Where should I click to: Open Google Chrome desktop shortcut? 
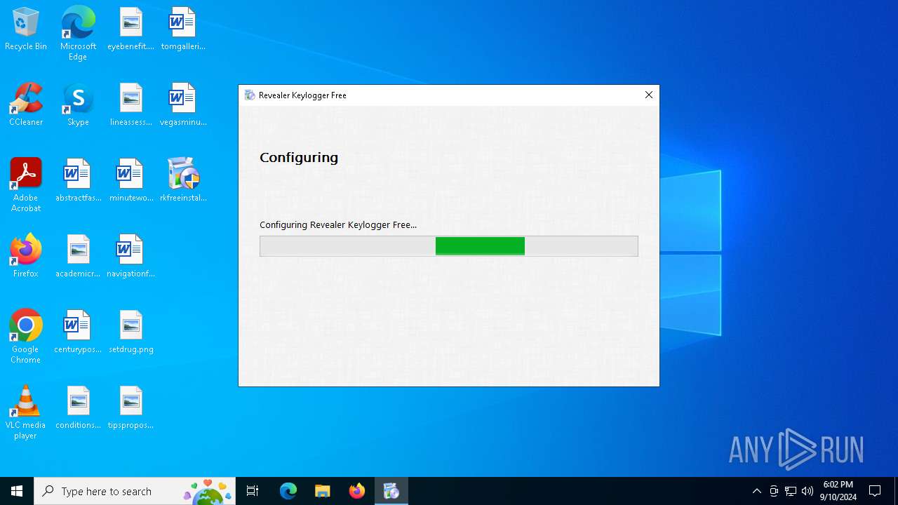click(26, 337)
